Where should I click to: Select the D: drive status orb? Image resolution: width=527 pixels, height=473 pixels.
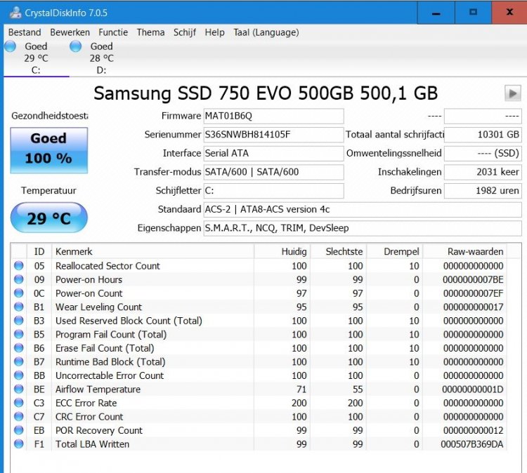pyautogui.click(x=76, y=46)
